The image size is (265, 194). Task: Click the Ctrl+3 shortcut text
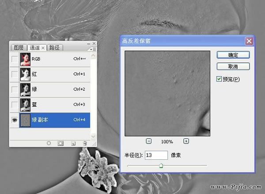tap(79, 105)
